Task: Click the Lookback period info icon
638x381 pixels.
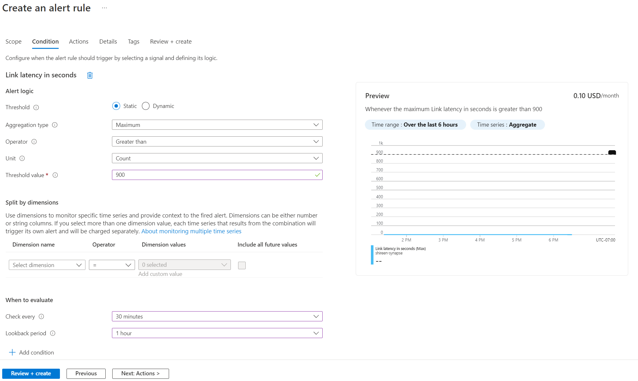Action: pyautogui.click(x=53, y=333)
